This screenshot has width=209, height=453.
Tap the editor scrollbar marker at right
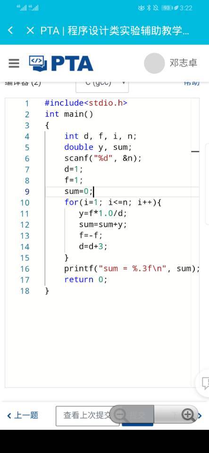tap(195, 151)
